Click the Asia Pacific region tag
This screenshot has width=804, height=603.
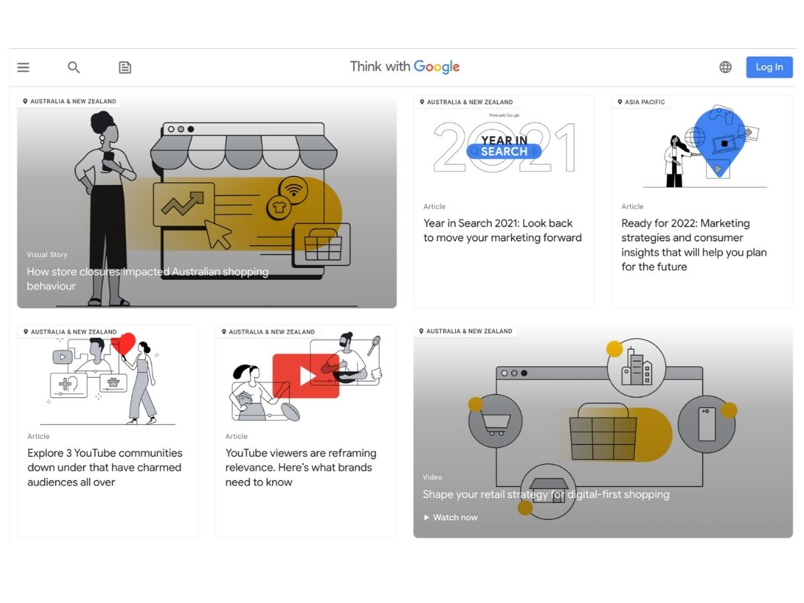click(641, 102)
